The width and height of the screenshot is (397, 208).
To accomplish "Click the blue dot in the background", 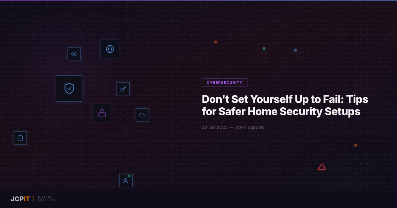I will [x=295, y=50].
